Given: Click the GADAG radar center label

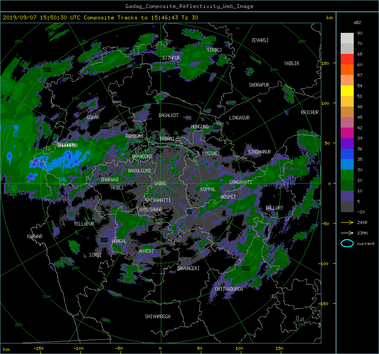Looking at the screenshot, I should coord(160,184).
